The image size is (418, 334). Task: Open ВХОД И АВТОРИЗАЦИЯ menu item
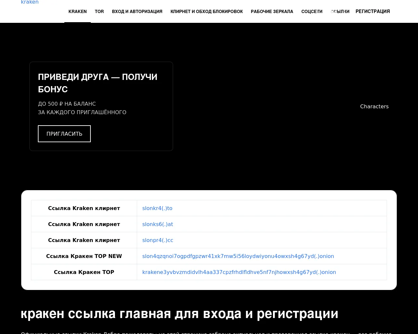137,11
